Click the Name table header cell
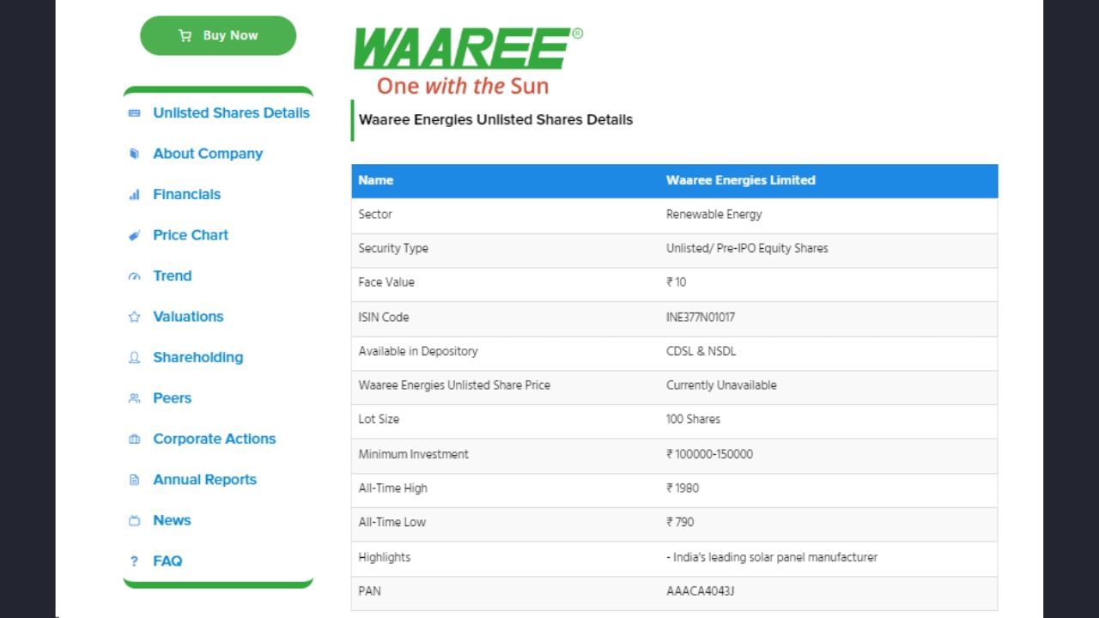This screenshot has width=1099, height=618. click(x=376, y=180)
